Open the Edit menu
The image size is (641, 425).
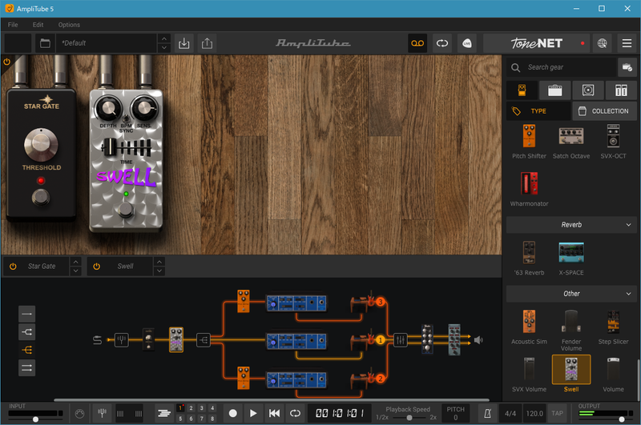tap(38, 25)
